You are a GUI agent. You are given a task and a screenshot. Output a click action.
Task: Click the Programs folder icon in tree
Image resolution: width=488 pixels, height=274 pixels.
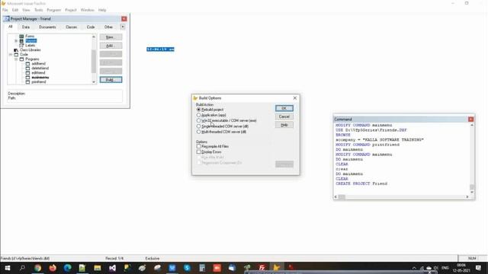21,59
